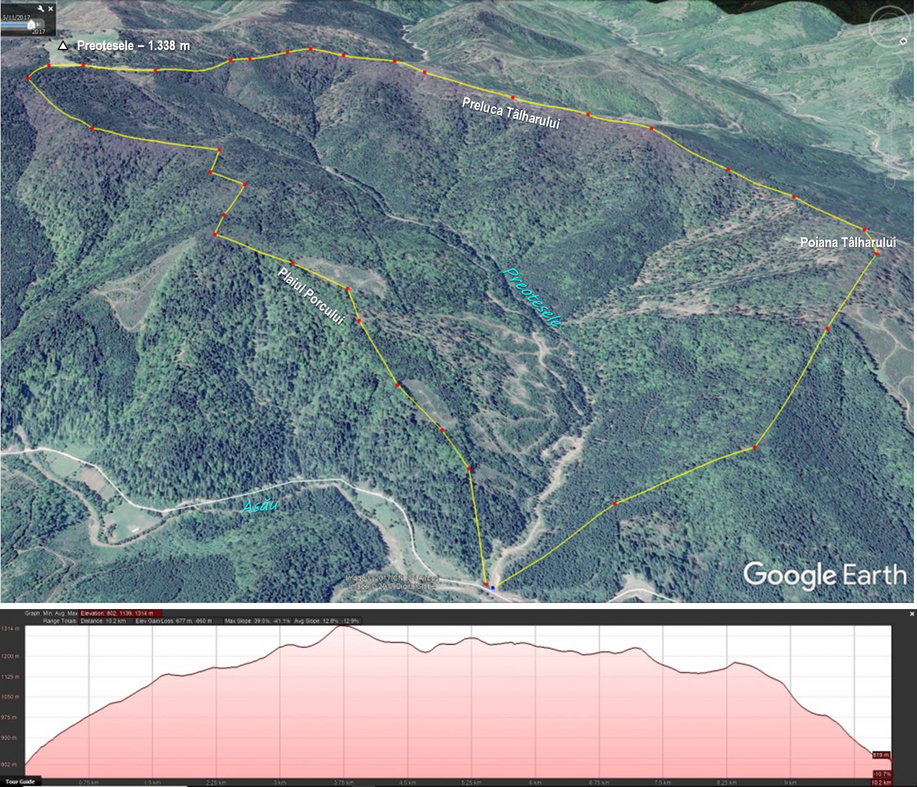Click the elevation profile peak at 3.75 km
The height and width of the screenshot is (787, 917).
point(343,627)
